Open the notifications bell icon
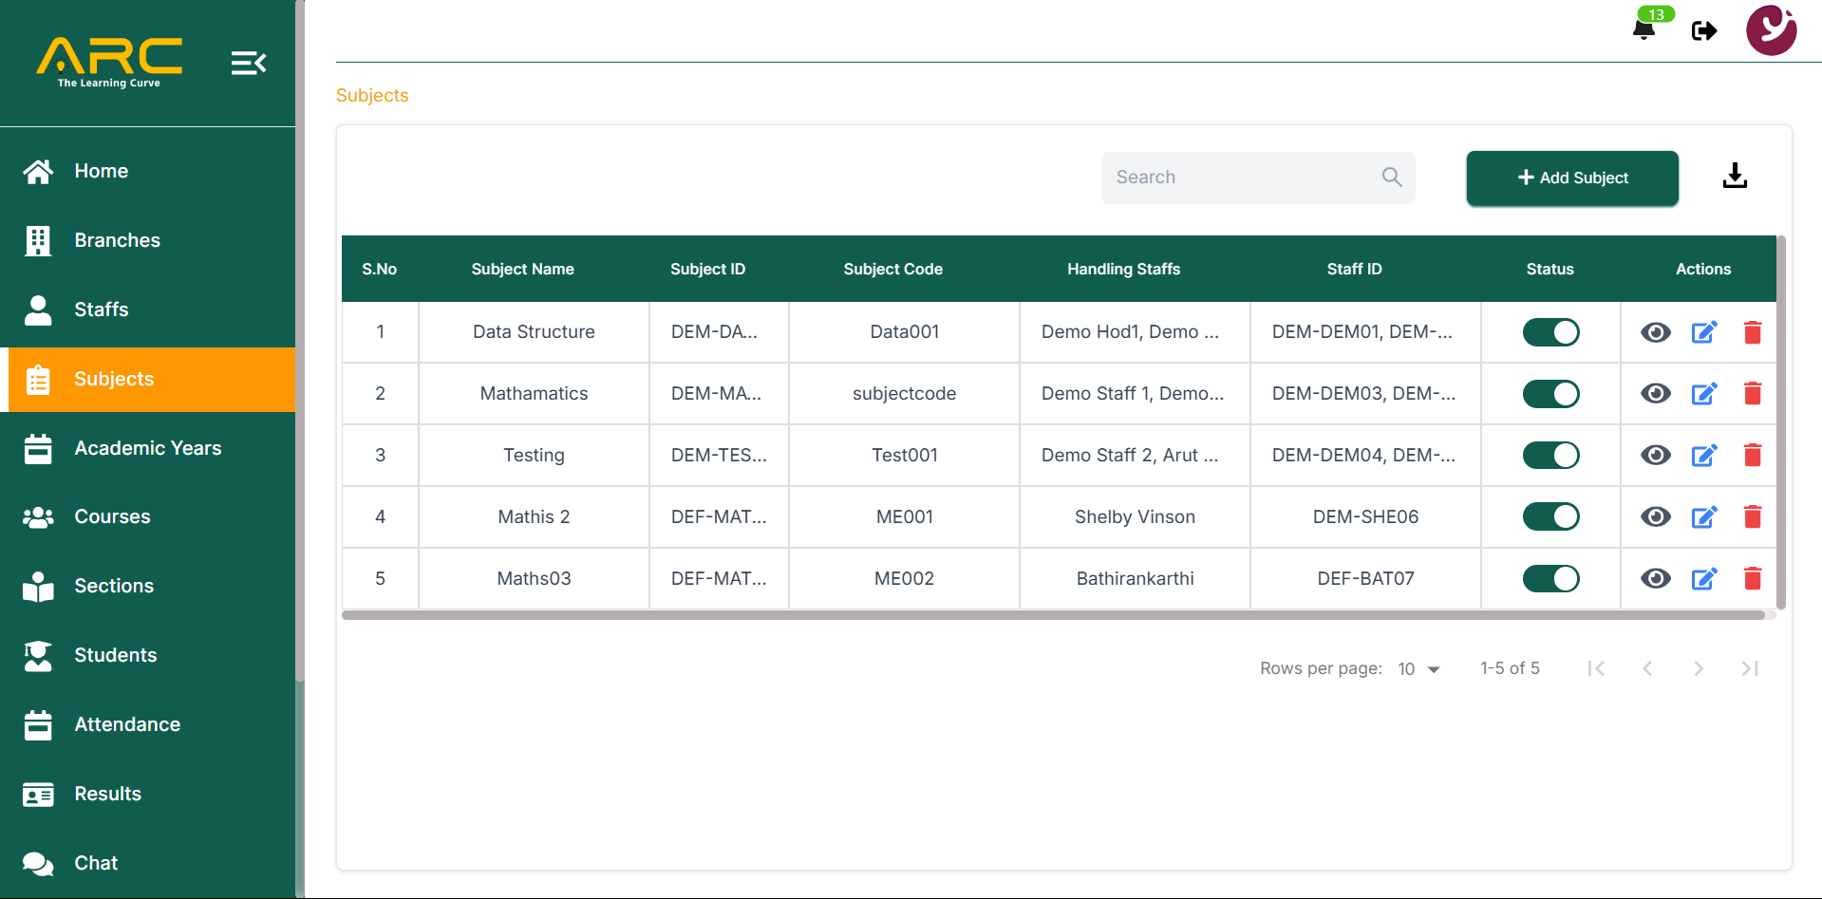This screenshot has width=1822, height=899. pos(1644,28)
